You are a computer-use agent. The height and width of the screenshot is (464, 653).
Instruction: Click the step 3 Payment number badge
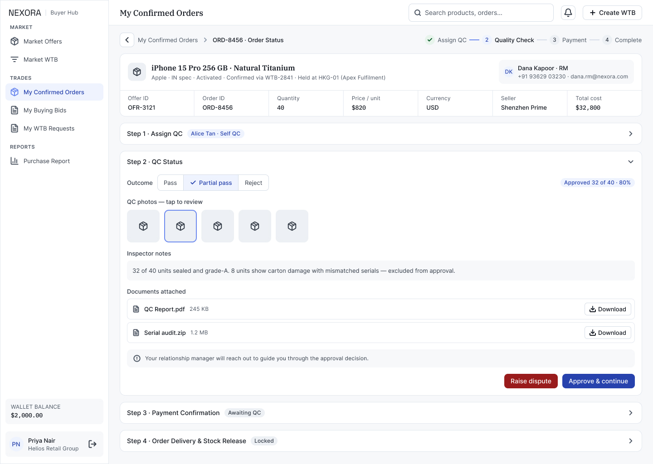point(555,40)
